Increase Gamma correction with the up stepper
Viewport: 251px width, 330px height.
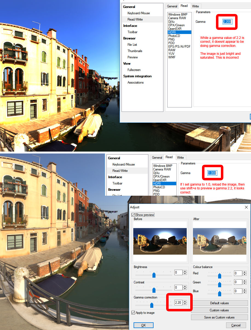point(185,301)
